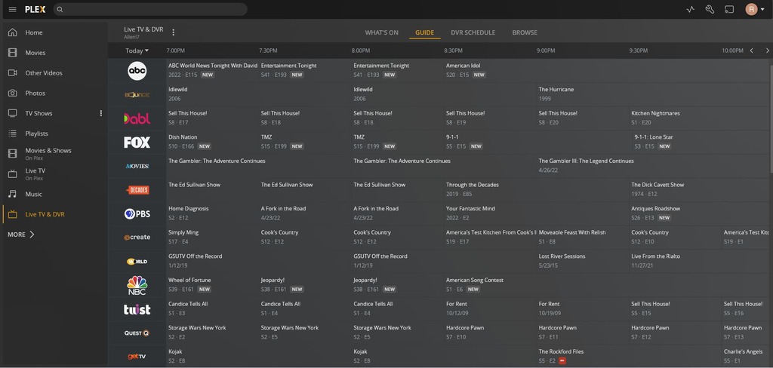Viewport: 773px width, 368px height.
Task: Select the Dabl channel logo
Action: click(x=137, y=118)
